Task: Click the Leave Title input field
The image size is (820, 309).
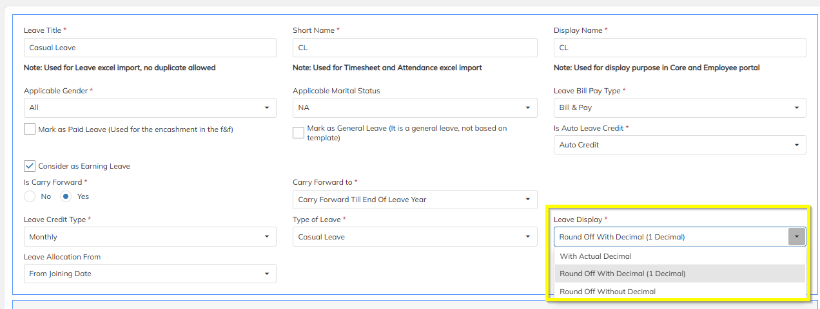Action: 150,48
